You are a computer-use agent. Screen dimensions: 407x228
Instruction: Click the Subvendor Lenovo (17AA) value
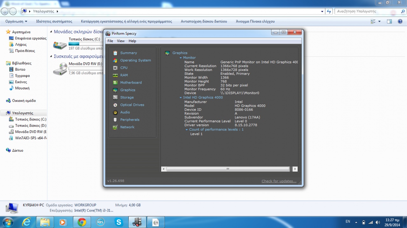(x=247, y=117)
